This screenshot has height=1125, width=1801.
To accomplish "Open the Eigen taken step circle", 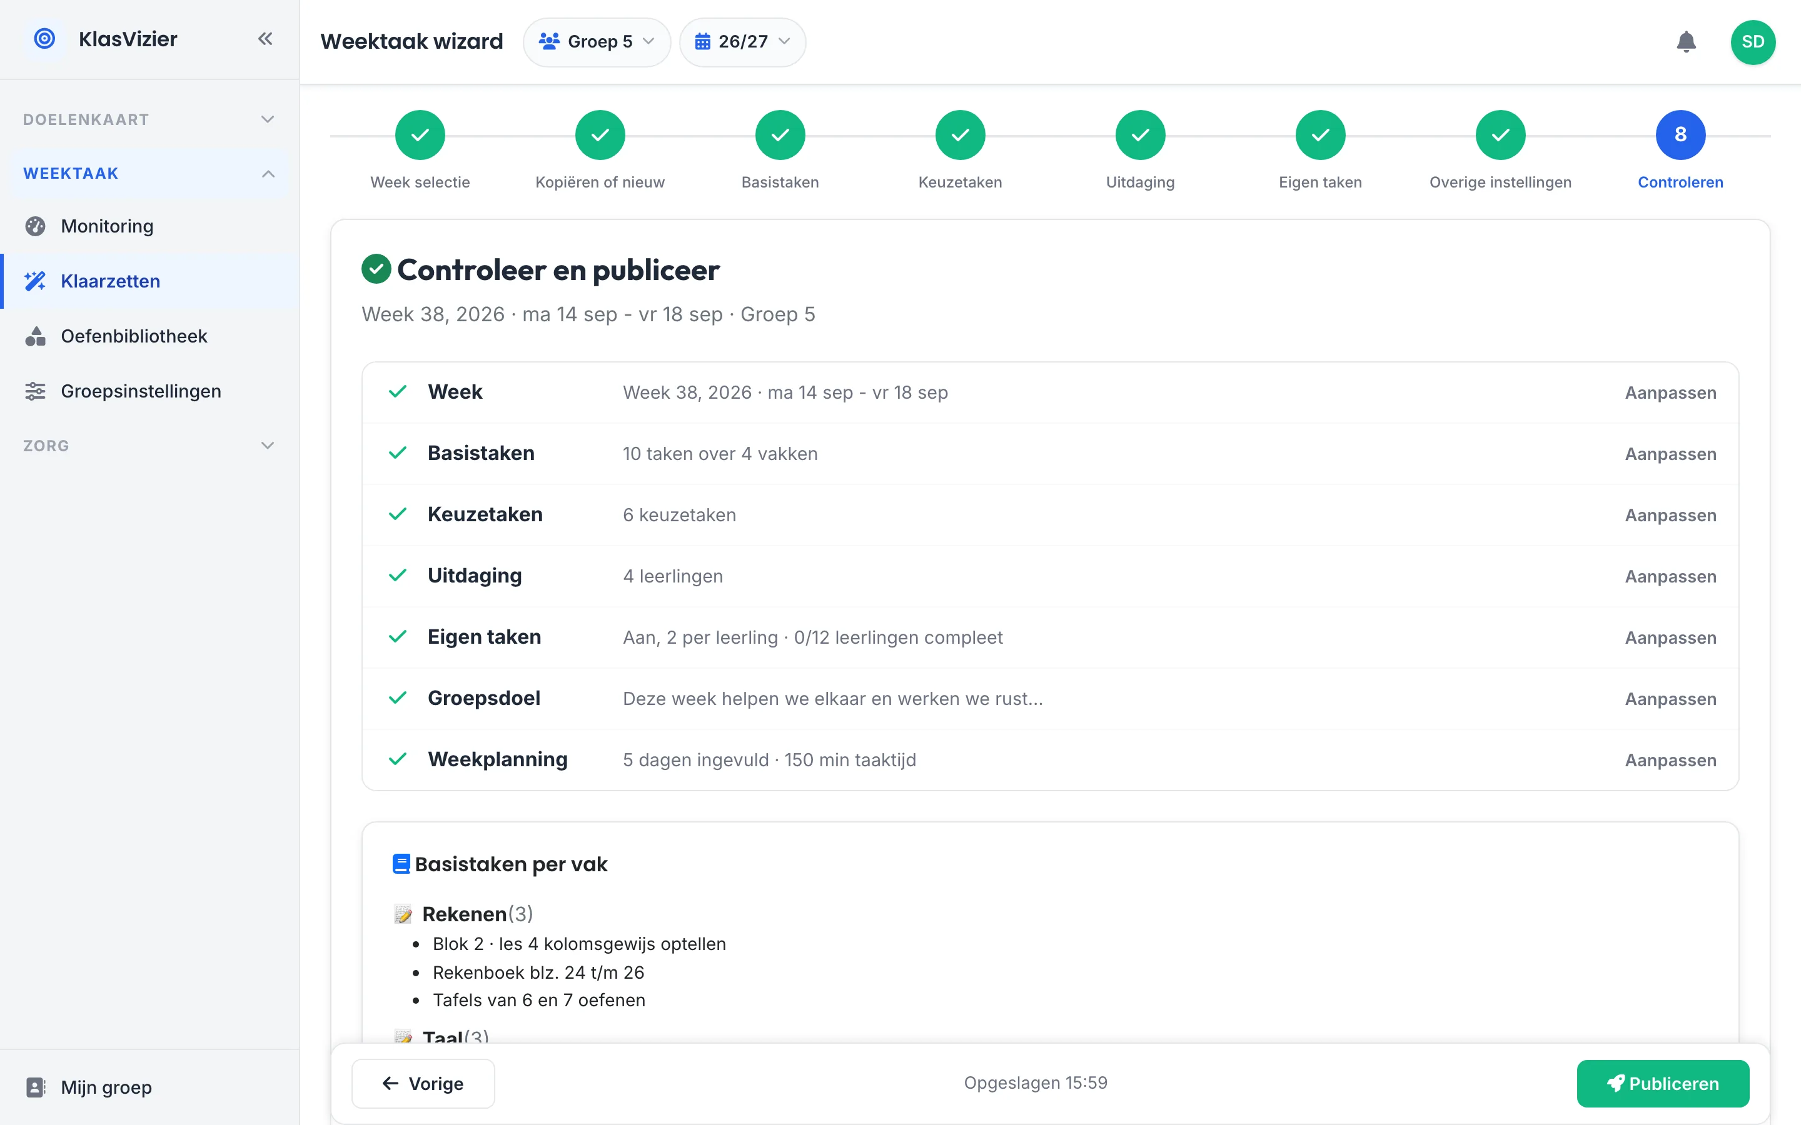I will coord(1320,134).
